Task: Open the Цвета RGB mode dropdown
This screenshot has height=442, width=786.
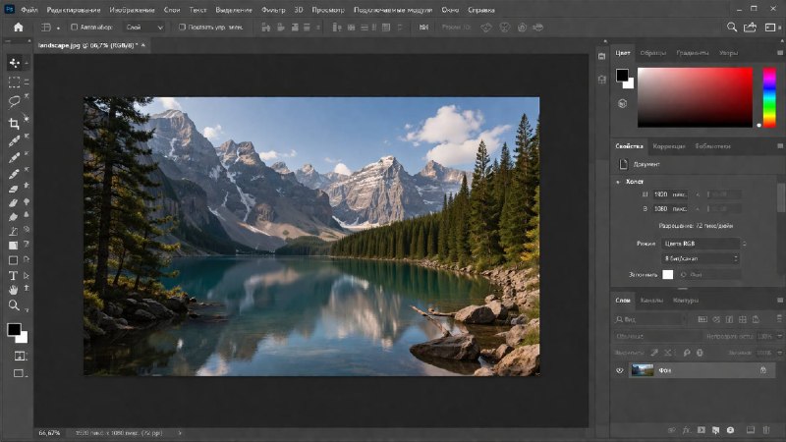Action: [x=703, y=243]
